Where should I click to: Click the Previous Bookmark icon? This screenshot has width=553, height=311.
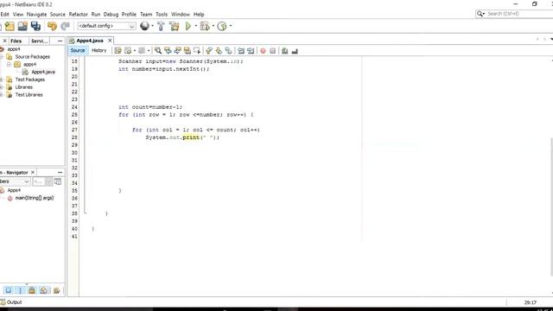[209, 51]
